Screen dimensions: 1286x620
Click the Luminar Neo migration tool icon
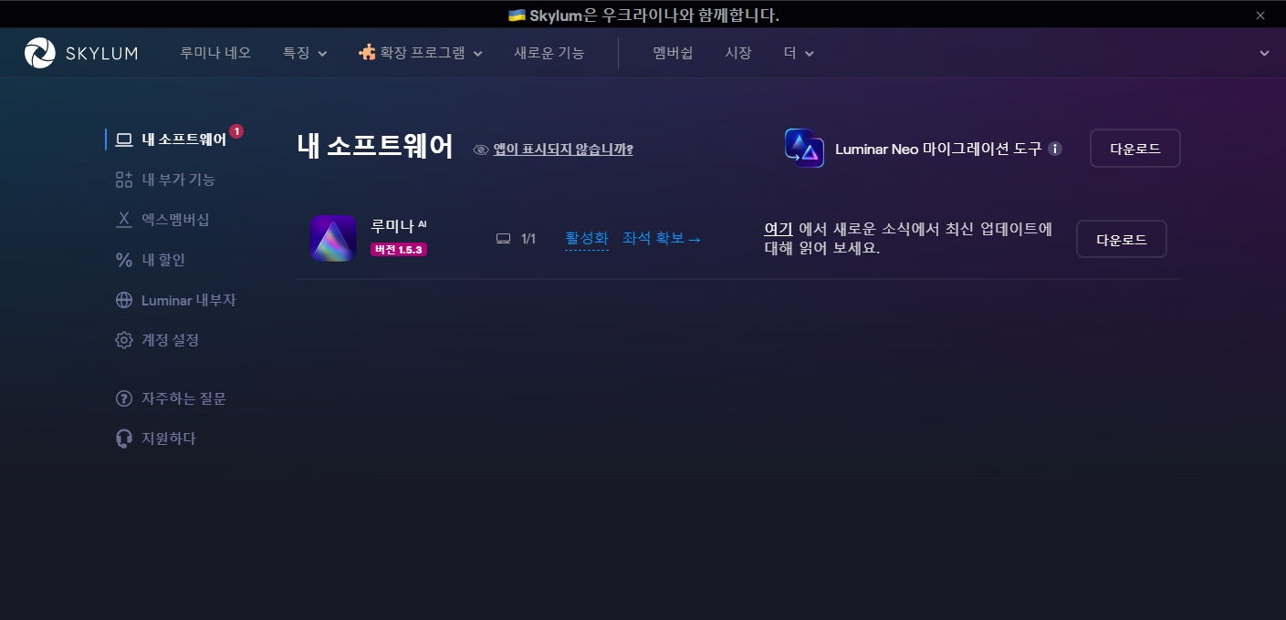point(804,148)
